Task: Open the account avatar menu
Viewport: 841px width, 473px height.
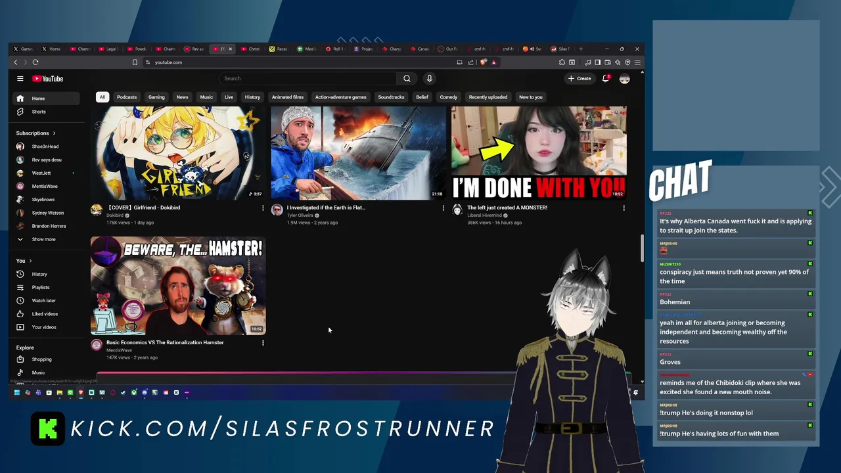Action: [624, 79]
